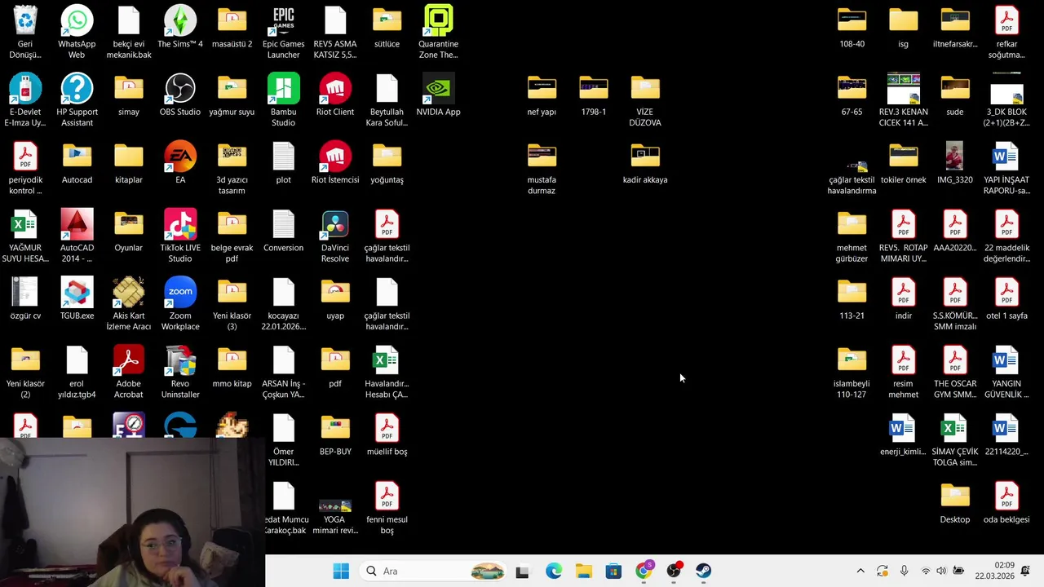
Task: Open E-Devlet E-Imza application icon
Action: [25, 88]
